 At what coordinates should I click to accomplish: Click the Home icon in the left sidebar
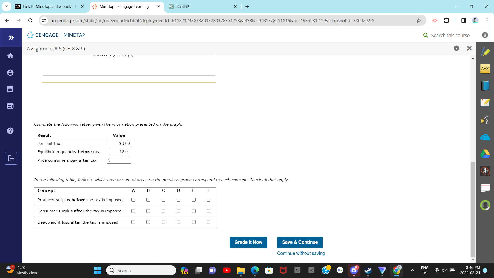[x=10, y=56]
